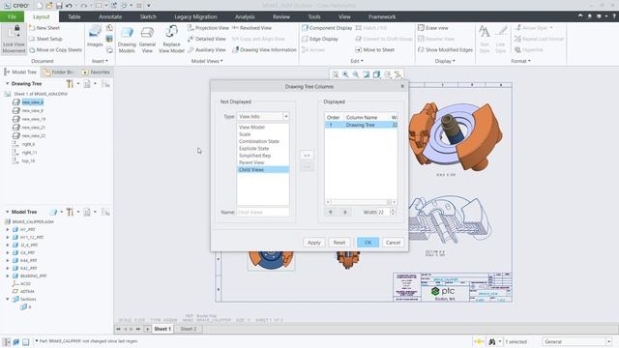Switch to the Annotate ribbon tab
Viewport: 619px width, 348px height.
[110, 16]
